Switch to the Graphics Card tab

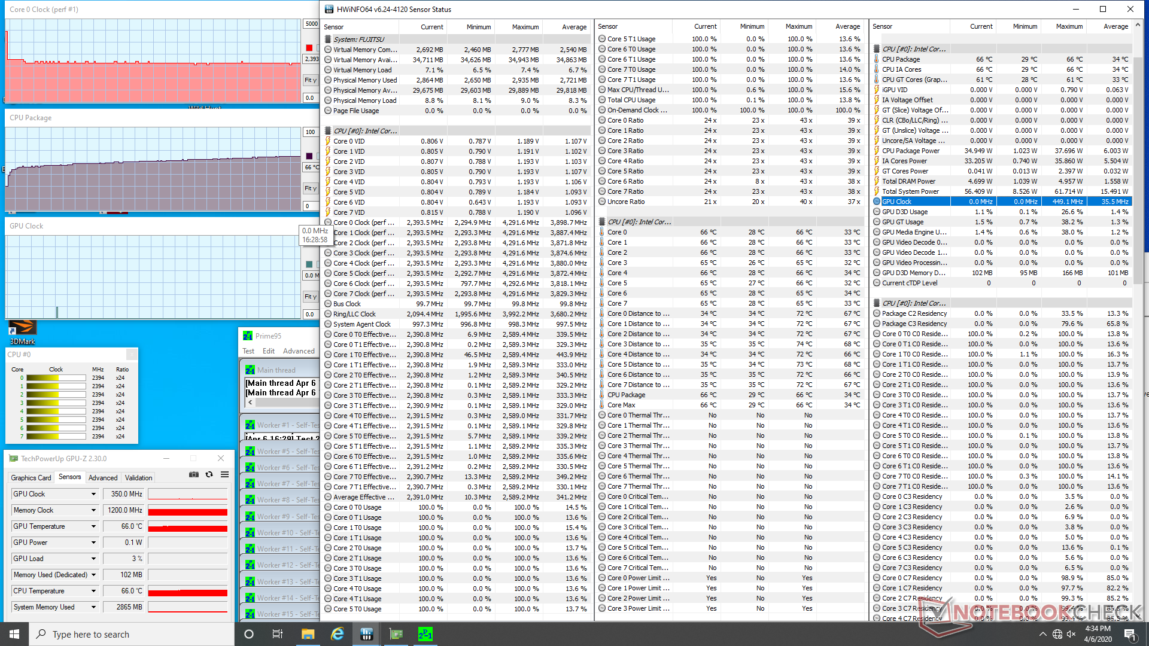pos(31,478)
